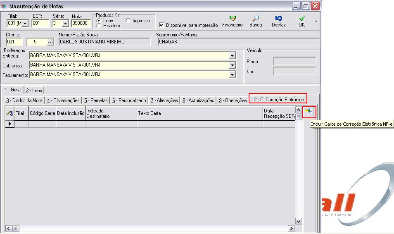
Task: Switch to the 2 - Itens tab
Action: [33, 90]
